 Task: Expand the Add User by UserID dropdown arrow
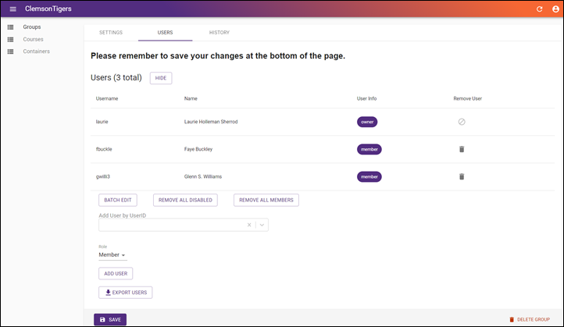point(262,225)
